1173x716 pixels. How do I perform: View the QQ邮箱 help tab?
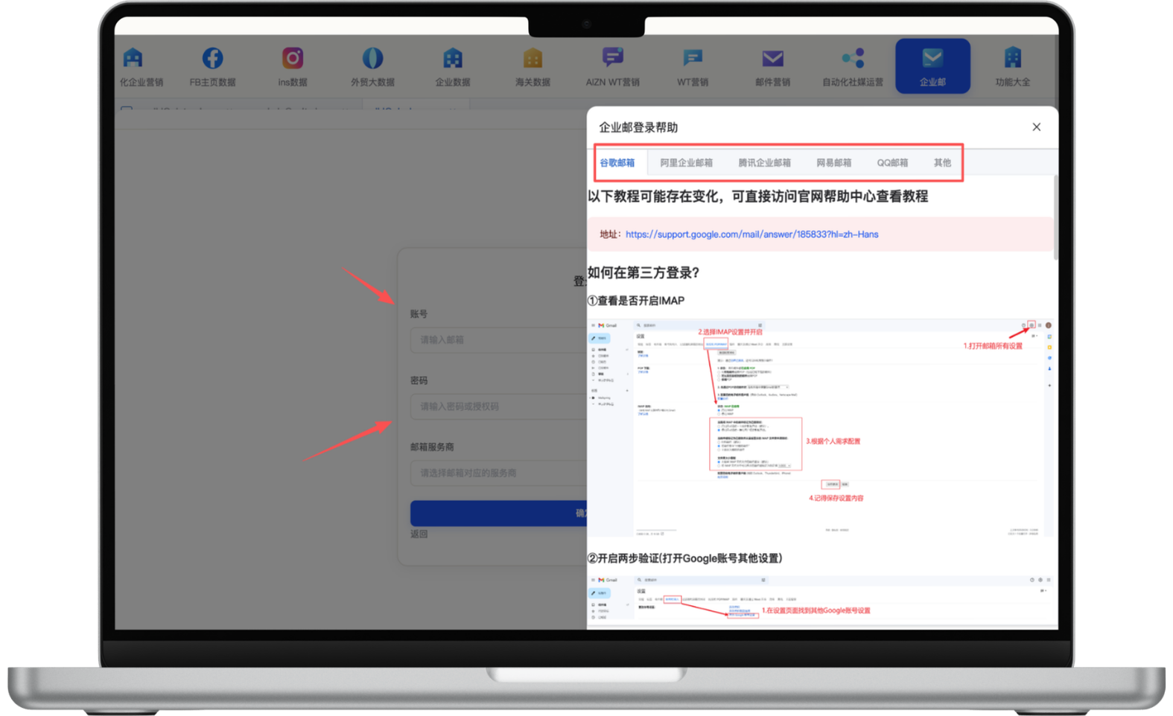point(892,163)
